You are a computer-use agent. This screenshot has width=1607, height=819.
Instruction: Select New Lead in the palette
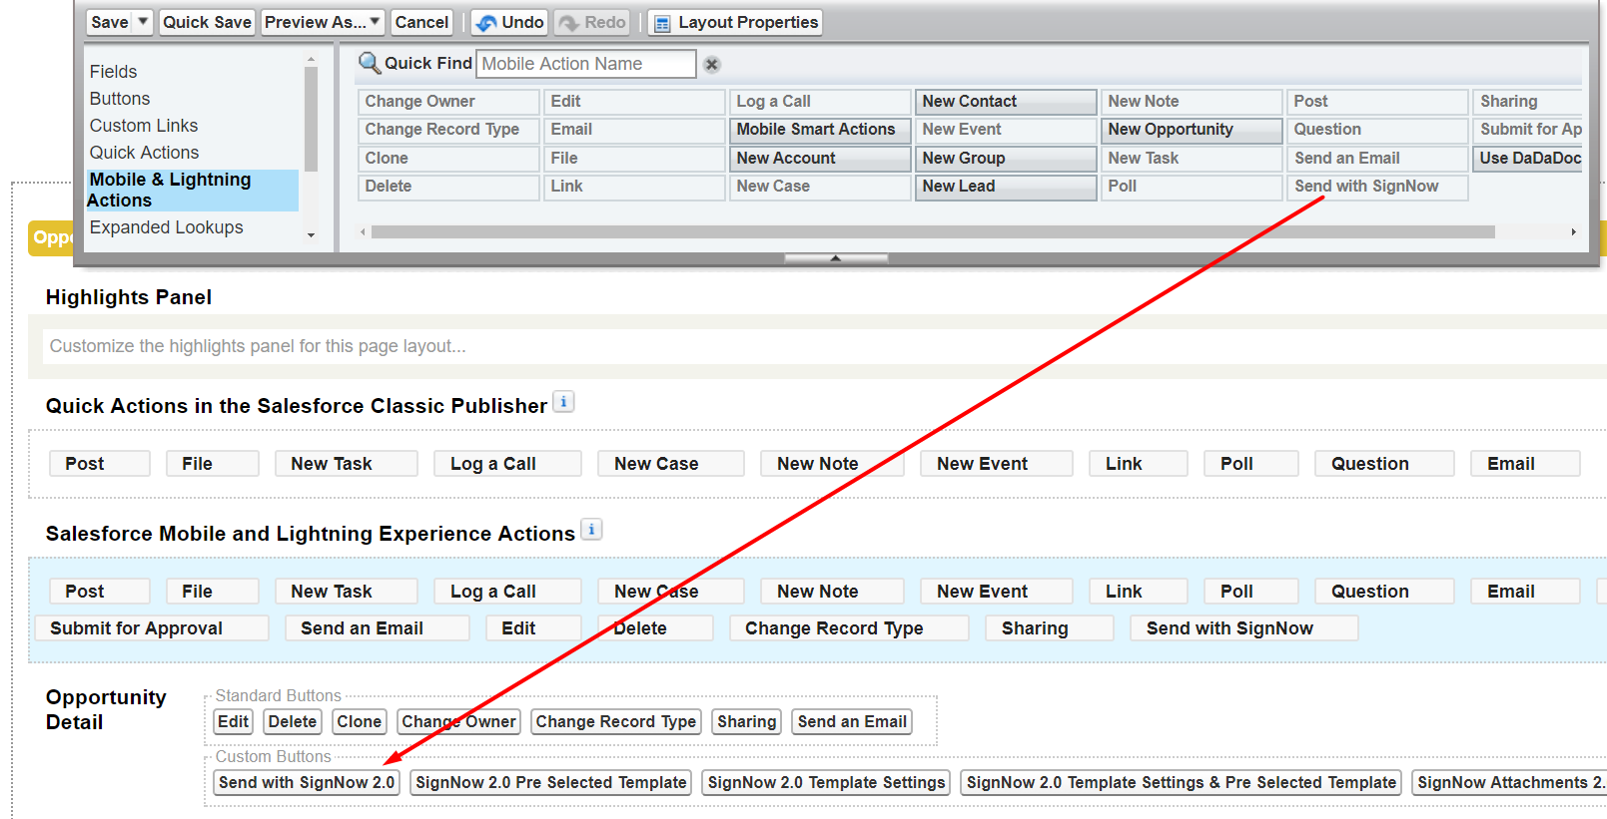click(1006, 187)
